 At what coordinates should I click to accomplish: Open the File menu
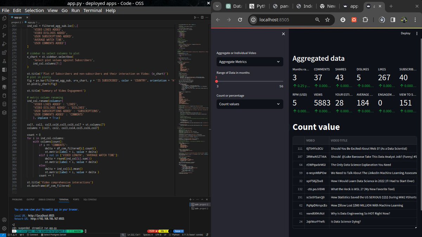6,11
